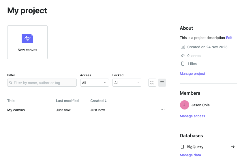Image resolution: width=244 pixels, height=167 pixels.
Task: Open the Manage project link
Action: tap(192, 74)
